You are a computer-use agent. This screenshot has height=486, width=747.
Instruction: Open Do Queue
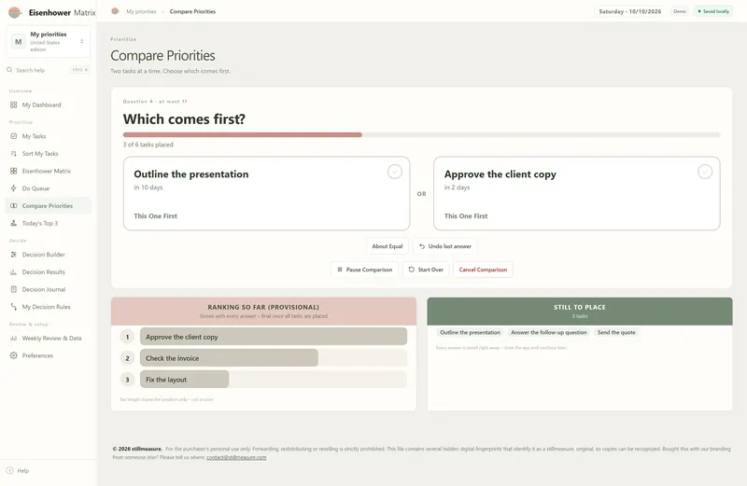click(x=49, y=188)
